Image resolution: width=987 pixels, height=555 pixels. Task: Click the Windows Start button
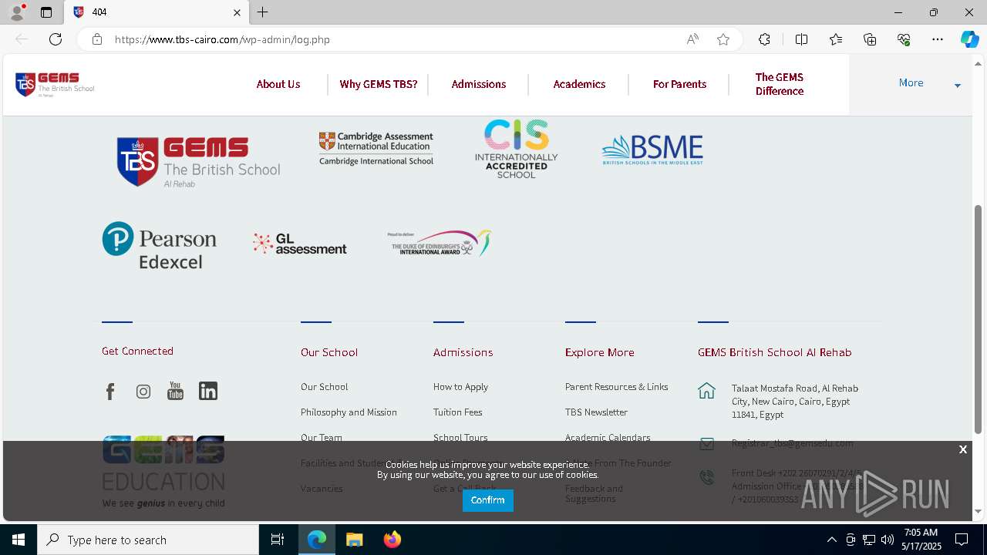(19, 540)
